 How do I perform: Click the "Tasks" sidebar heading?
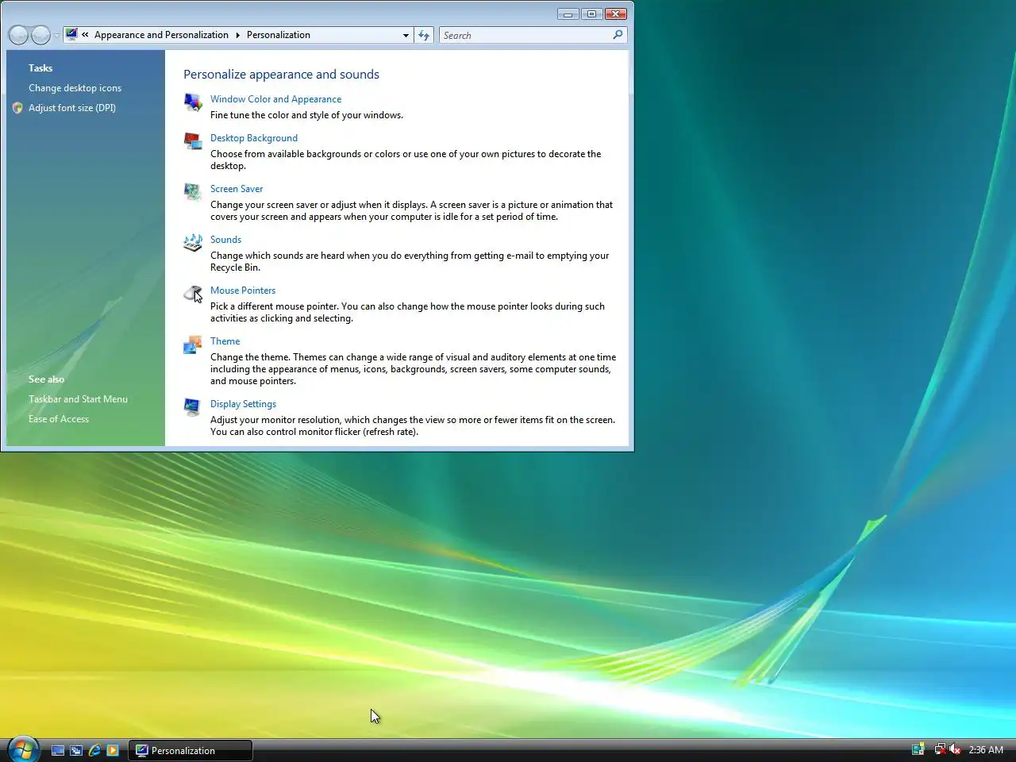point(40,68)
